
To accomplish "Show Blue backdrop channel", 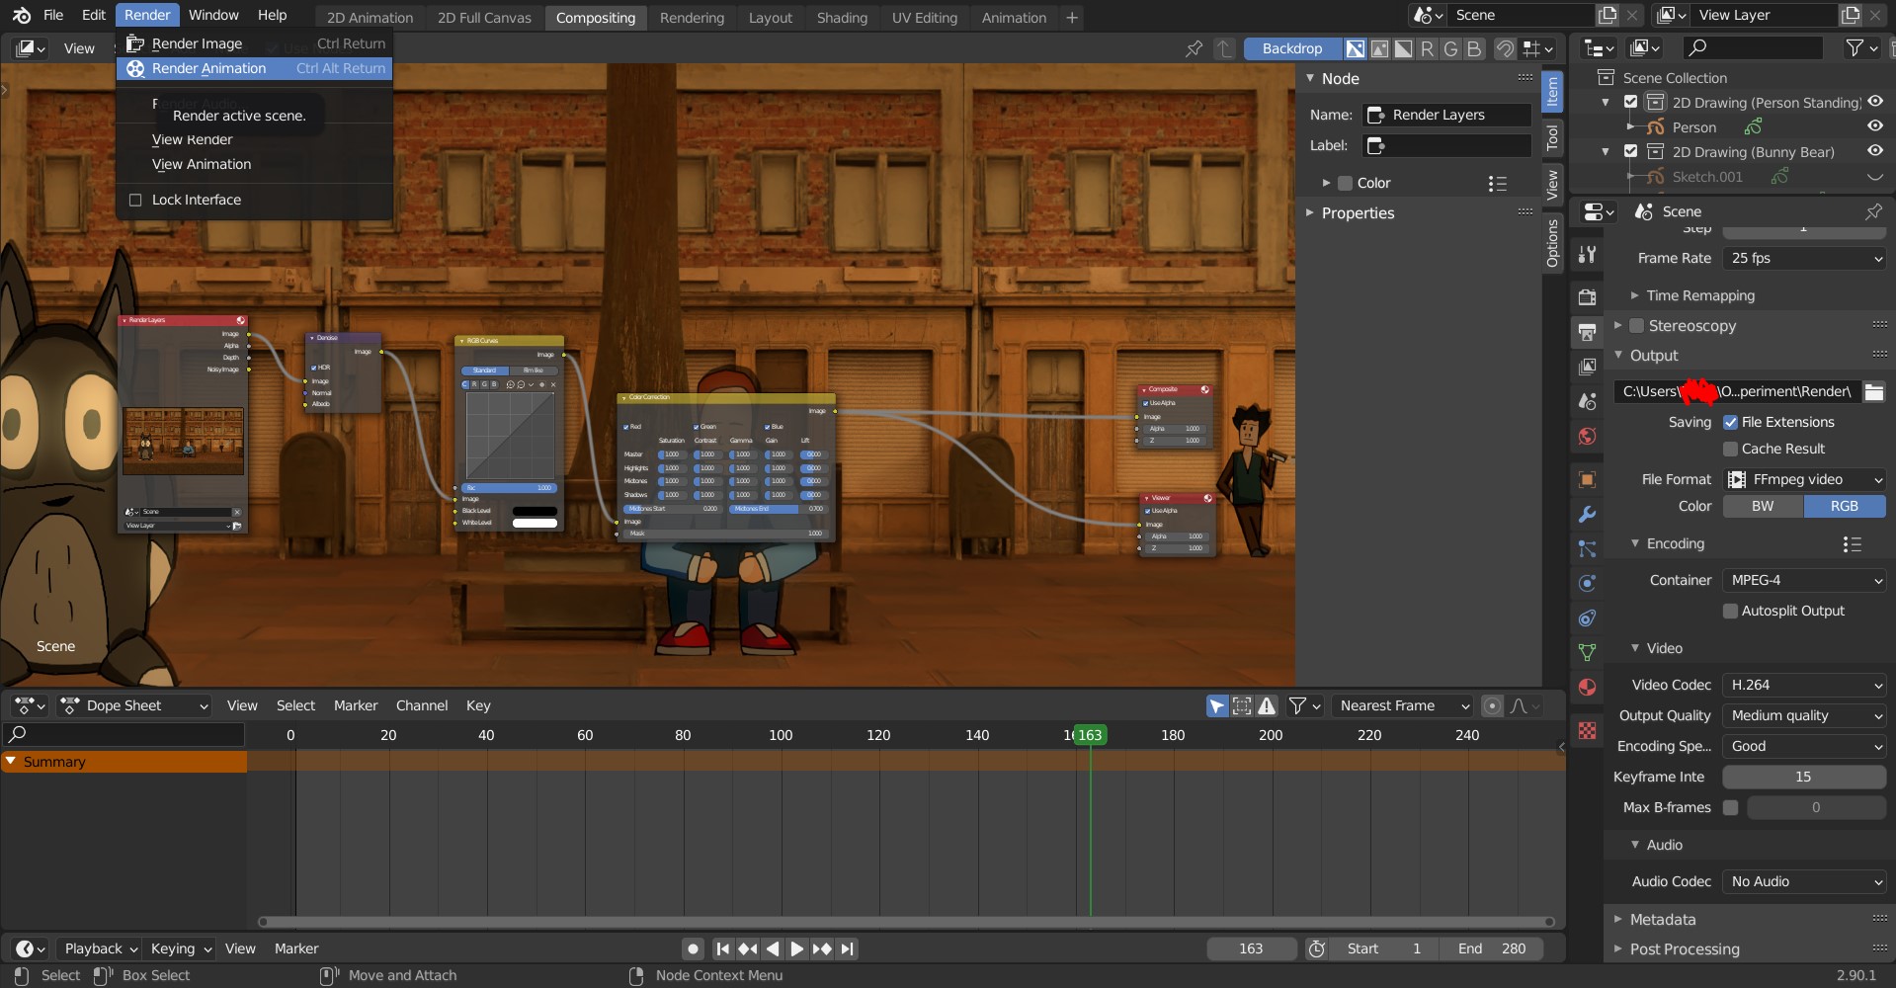I will (x=1474, y=48).
